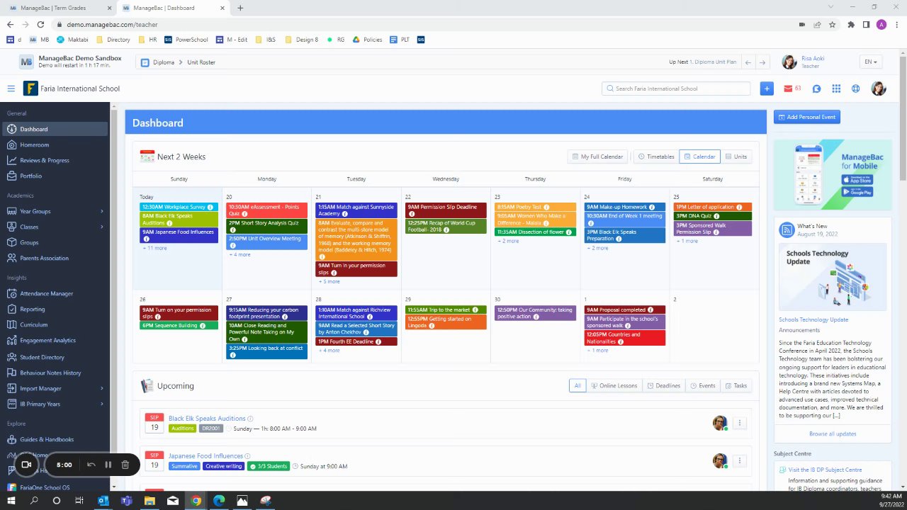
Task: Click the blue plus quick-add button
Action: click(767, 89)
